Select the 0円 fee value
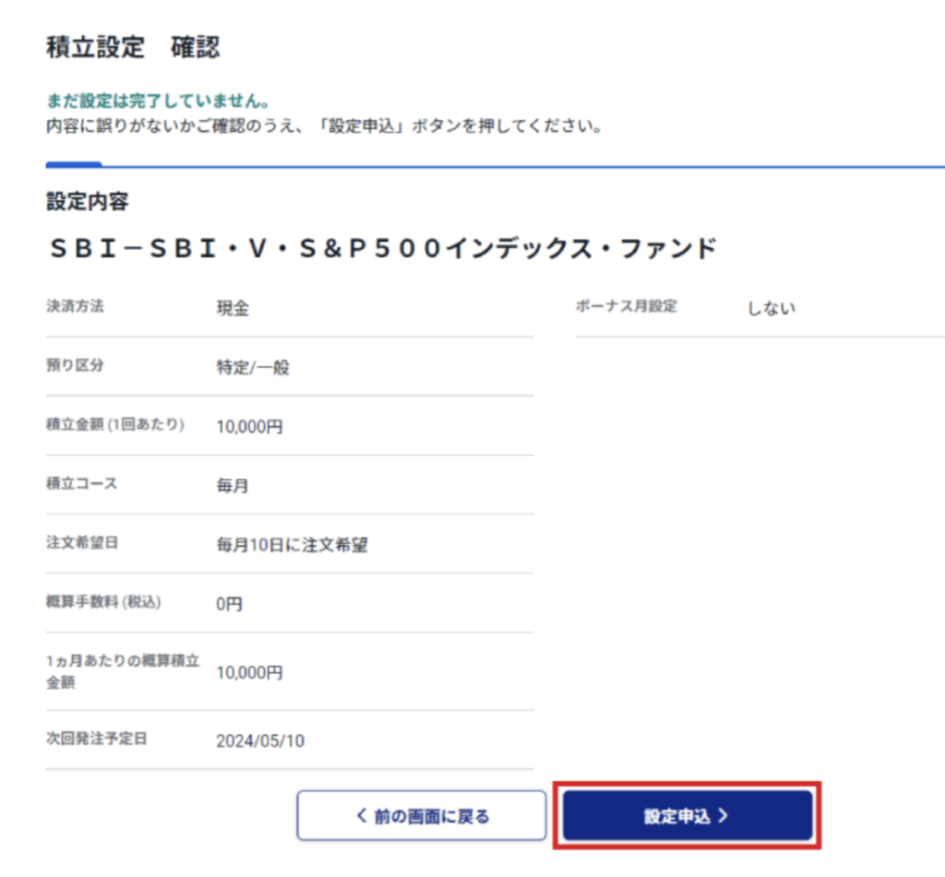Viewport: 945px width, 877px height. pyautogui.click(x=230, y=604)
